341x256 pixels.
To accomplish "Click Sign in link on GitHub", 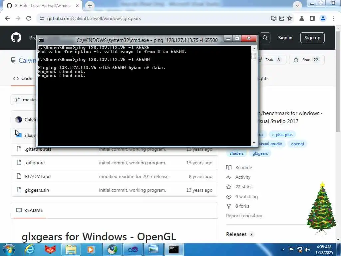I will pos(285,38).
